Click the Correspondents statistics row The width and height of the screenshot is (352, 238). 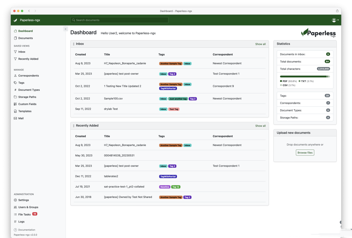pos(305,103)
